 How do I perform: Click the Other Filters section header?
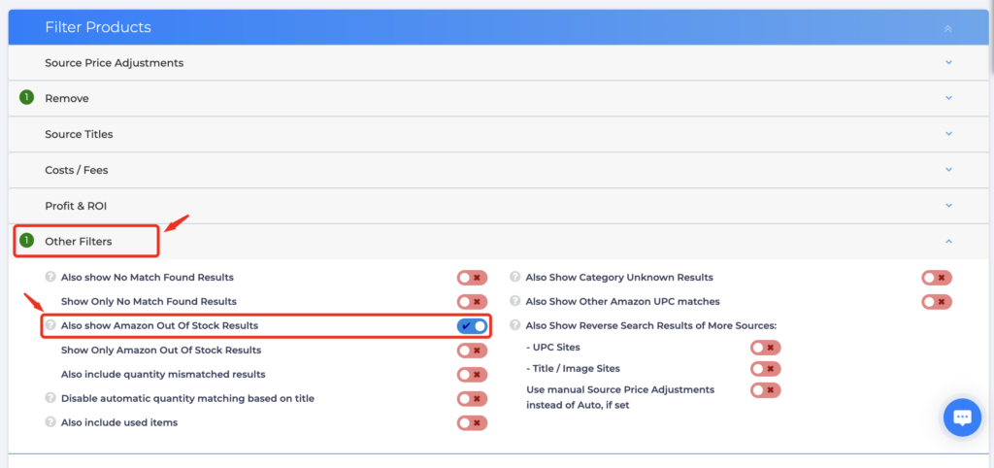pos(499,241)
